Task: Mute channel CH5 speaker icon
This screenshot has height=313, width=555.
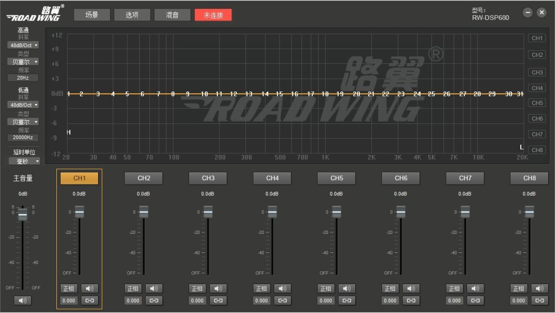Action: coord(347,289)
